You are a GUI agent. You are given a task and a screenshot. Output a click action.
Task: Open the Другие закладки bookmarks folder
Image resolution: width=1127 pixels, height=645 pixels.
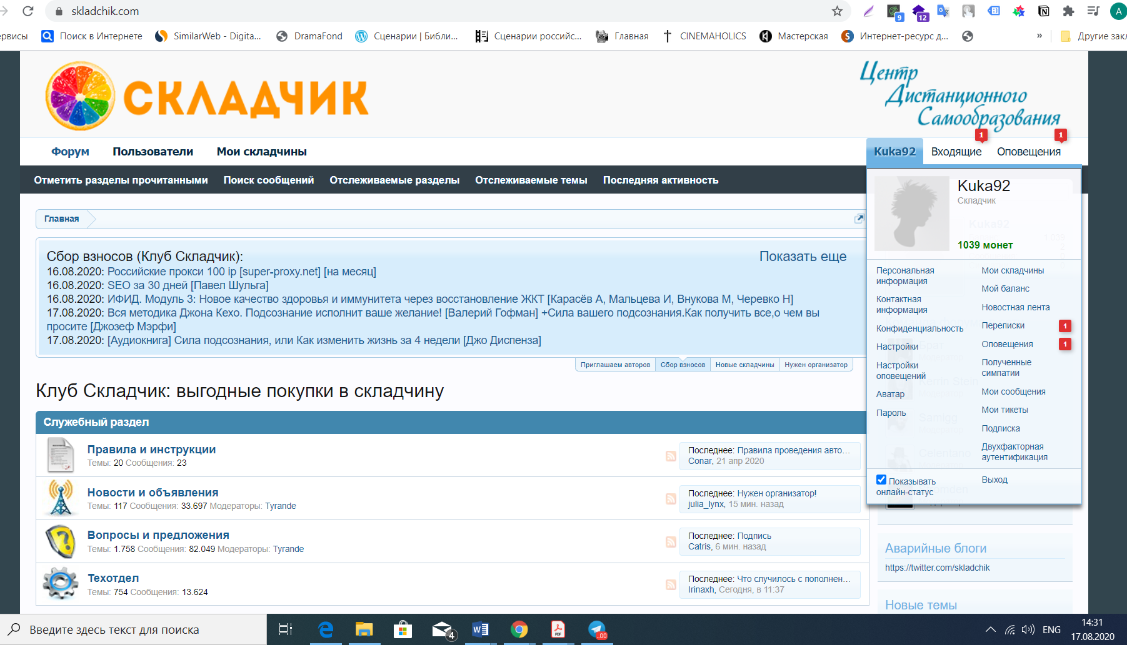1094,36
